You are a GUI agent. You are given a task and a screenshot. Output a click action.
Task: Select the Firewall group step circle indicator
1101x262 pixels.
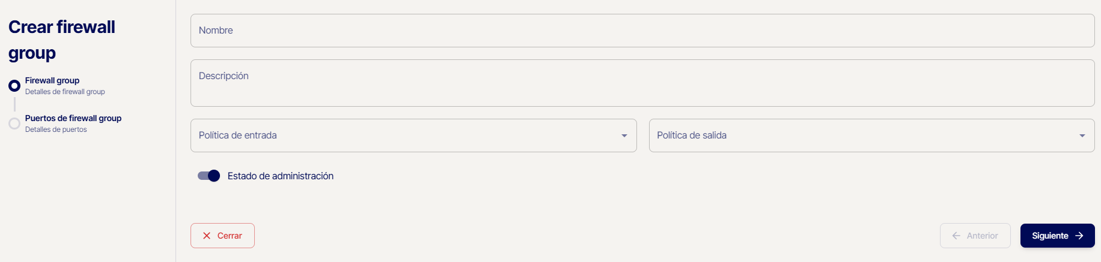coord(14,86)
